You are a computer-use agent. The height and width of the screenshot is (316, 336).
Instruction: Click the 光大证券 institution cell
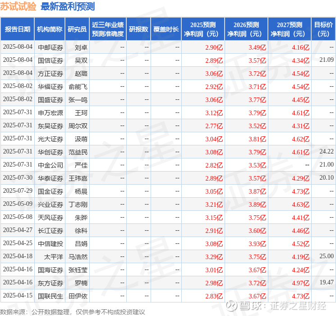tap(51, 139)
